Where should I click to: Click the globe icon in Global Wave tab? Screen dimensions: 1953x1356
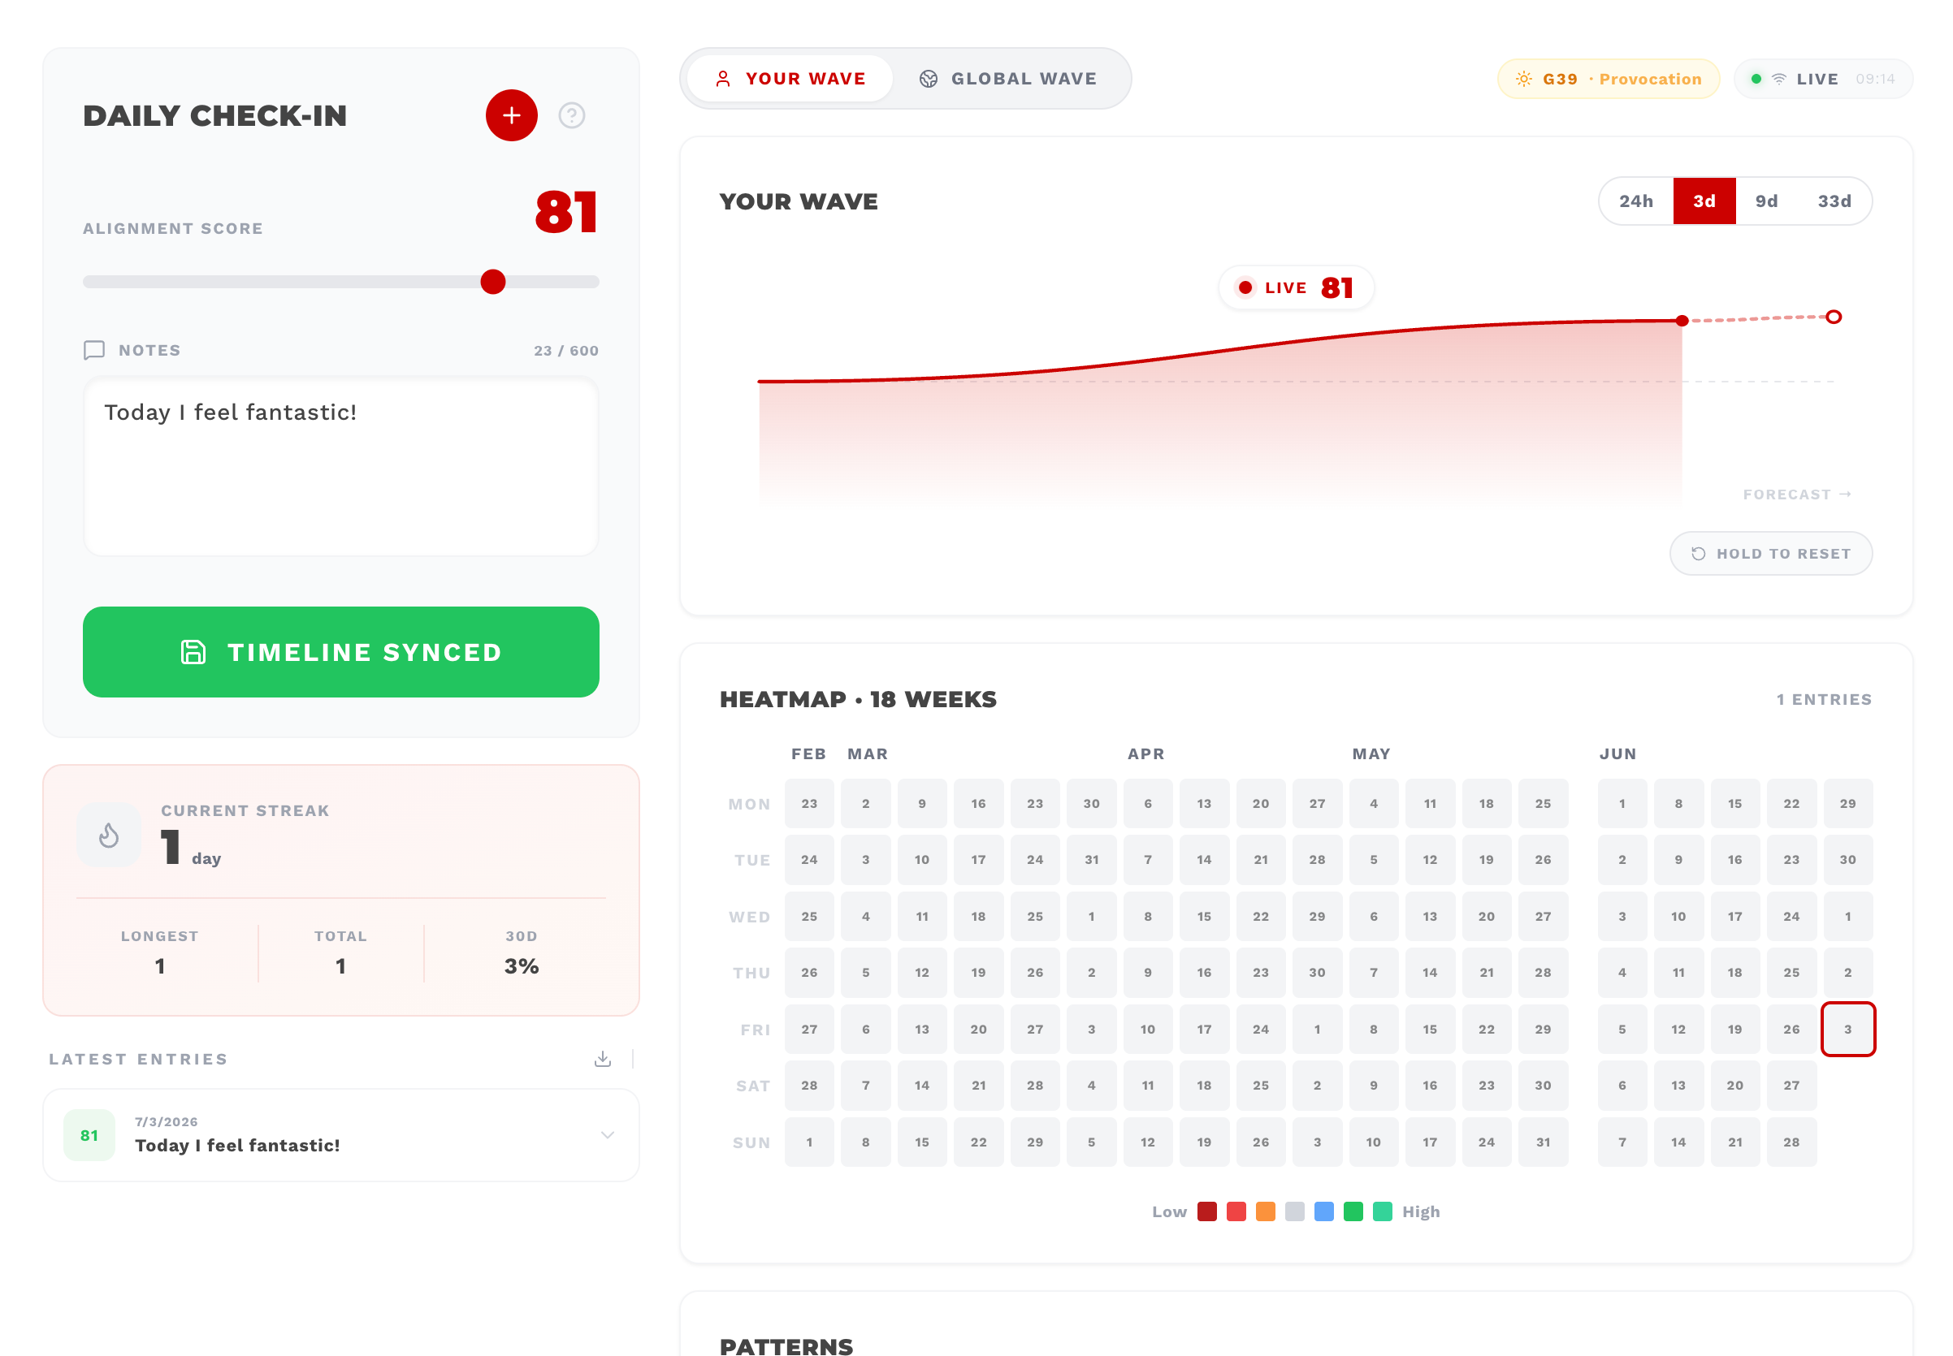click(929, 79)
